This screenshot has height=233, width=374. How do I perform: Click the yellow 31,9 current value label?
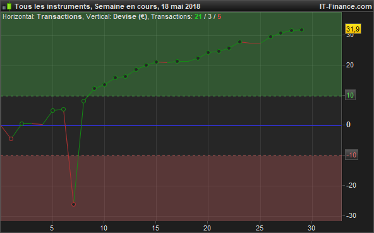click(353, 29)
